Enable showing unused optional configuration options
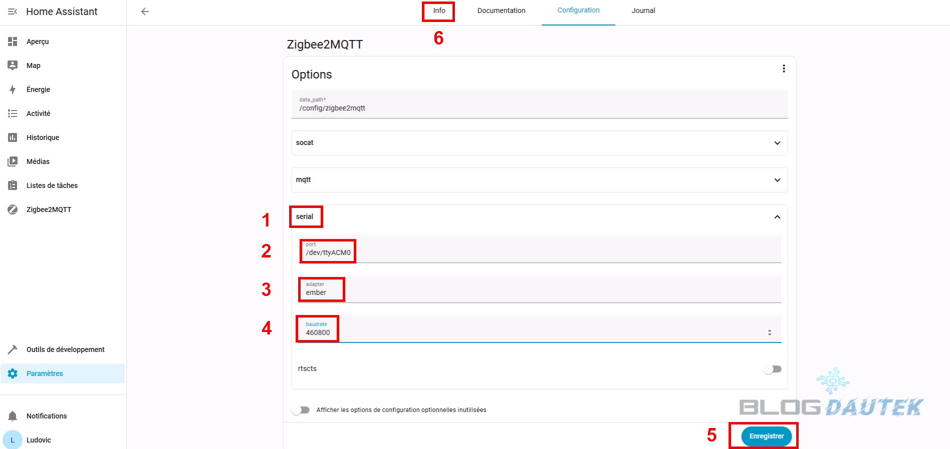Viewport: 950px width, 449px height. (x=301, y=410)
